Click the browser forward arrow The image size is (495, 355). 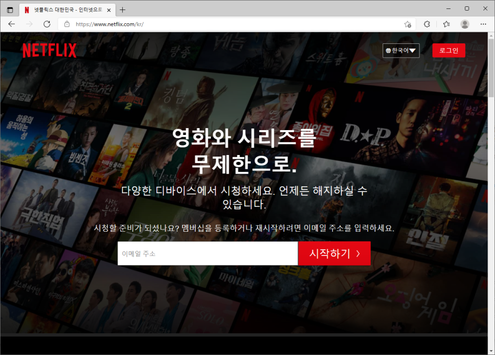30,24
